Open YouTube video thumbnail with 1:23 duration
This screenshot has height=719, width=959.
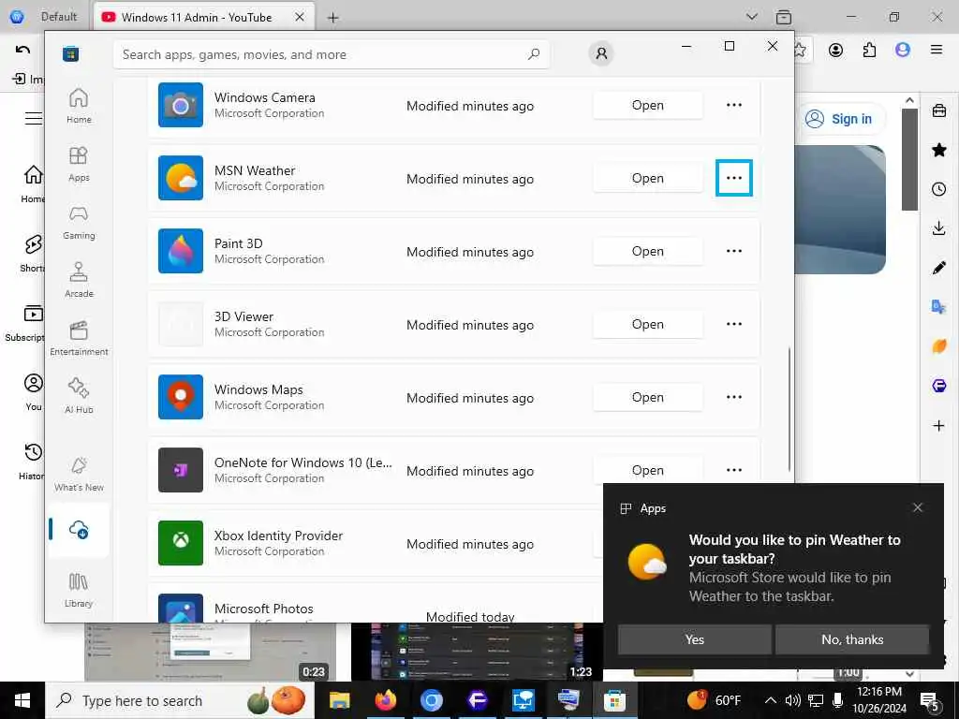pos(477,652)
